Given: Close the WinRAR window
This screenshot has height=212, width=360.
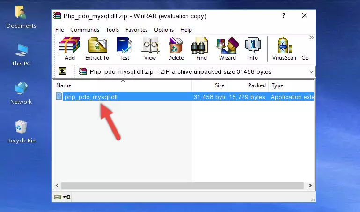Looking at the screenshot, I should point(305,15).
